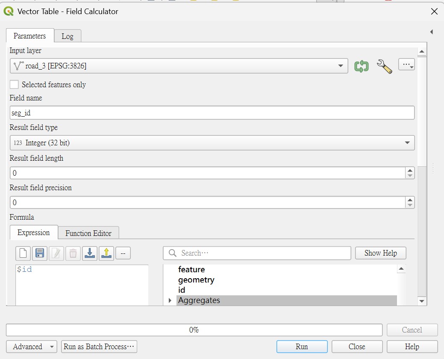Save expression with the floppy disk icon
The image size is (444, 359).
[40, 253]
